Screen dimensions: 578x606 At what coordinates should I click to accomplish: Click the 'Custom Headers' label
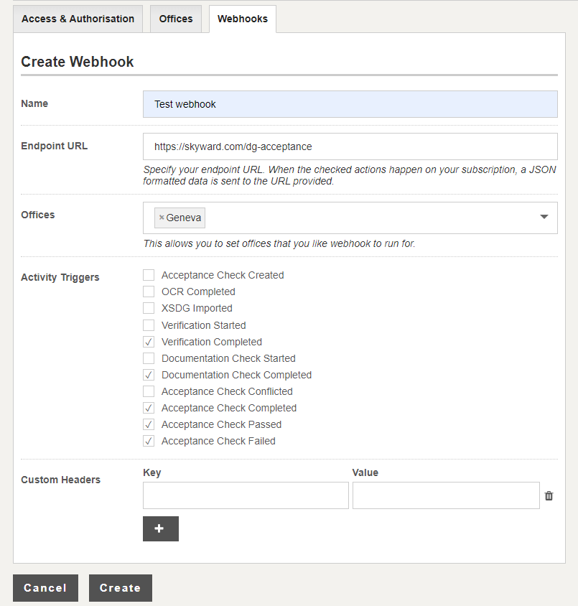tap(60, 480)
